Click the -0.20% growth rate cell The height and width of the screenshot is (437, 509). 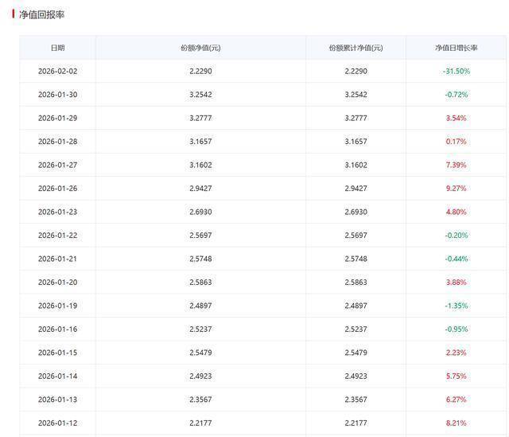(x=456, y=236)
